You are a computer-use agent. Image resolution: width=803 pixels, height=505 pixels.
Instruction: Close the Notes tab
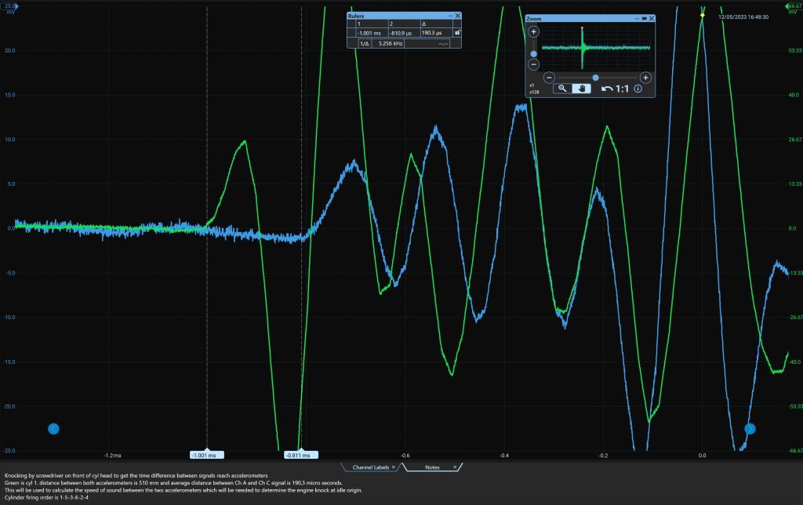click(x=455, y=467)
